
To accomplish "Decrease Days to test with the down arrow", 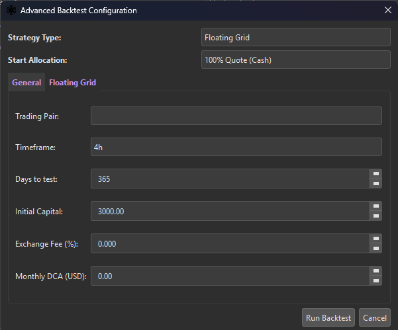I will click(376, 183).
